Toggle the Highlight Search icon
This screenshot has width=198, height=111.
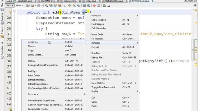coord(60,6)
